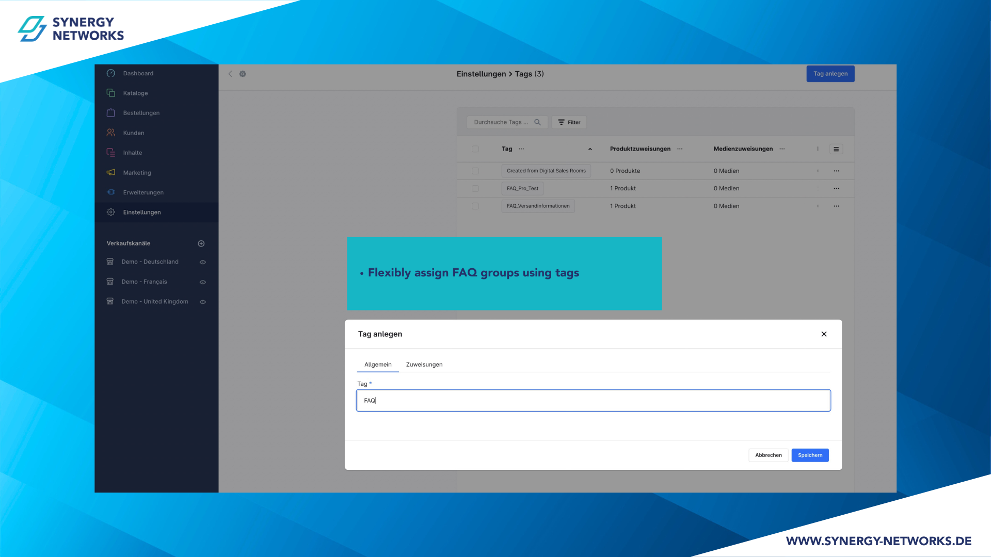Toggle visibility of Demo - Deutschland channel

203,262
